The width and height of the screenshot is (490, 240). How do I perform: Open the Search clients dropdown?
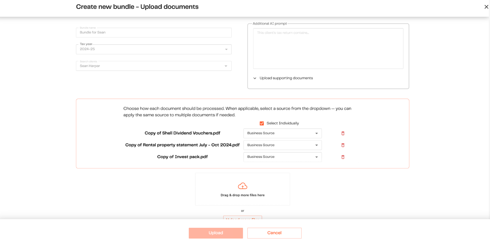coord(154,66)
